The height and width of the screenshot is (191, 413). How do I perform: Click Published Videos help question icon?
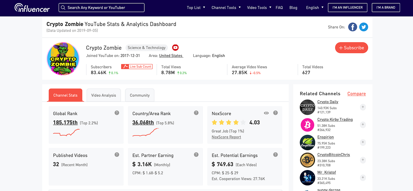click(117, 155)
